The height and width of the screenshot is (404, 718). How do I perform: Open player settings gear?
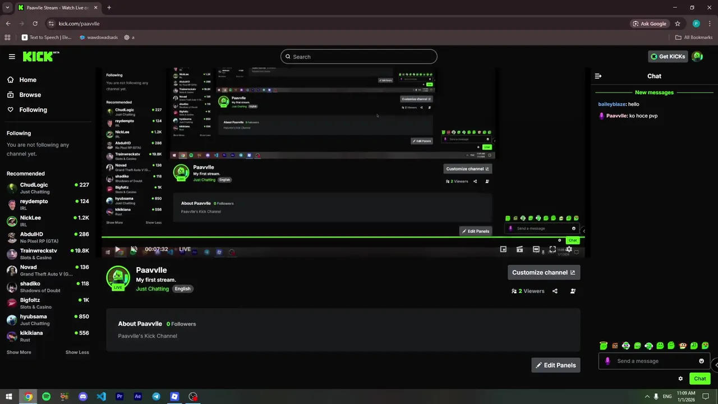(569, 249)
